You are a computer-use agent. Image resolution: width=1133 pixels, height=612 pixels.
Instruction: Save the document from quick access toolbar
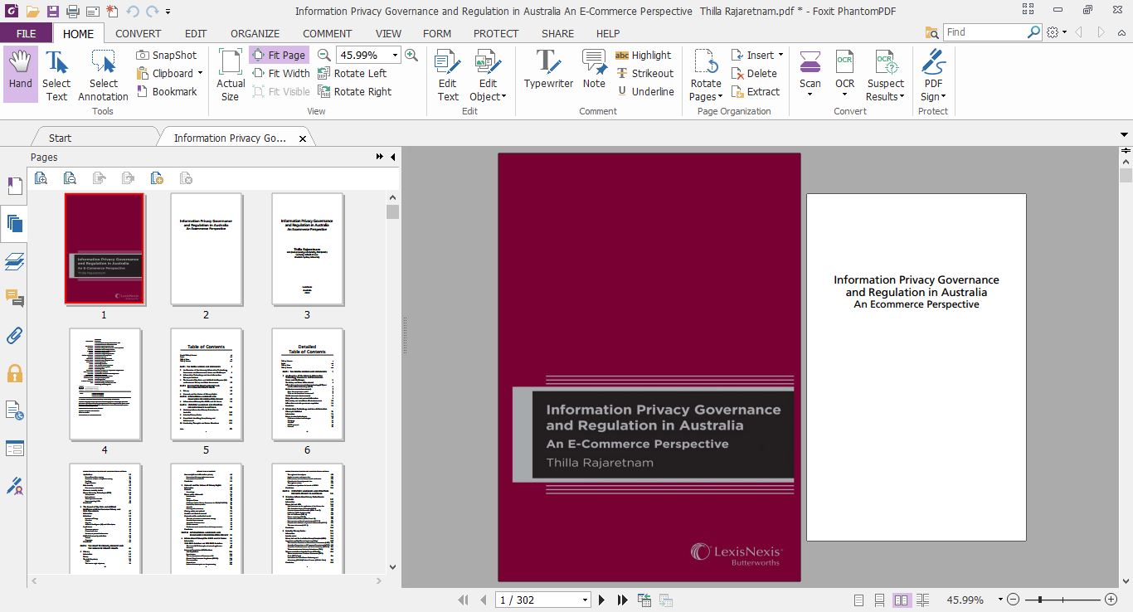(x=52, y=11)
